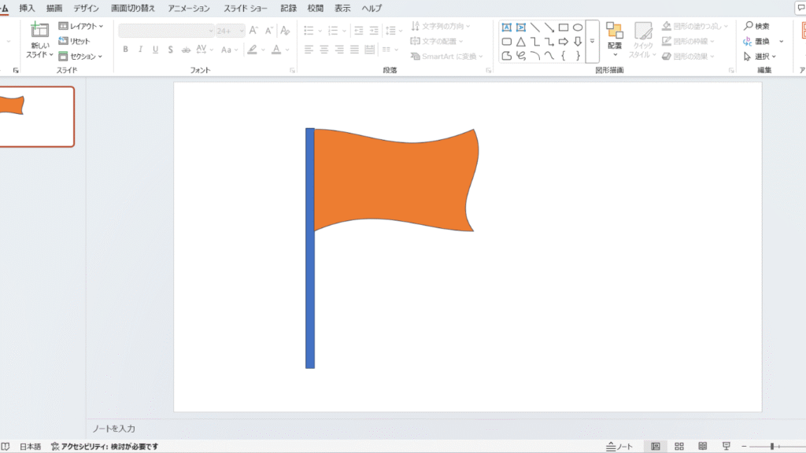The image size is (806, 453).
Task: Select the isosceles triangle shape
Action: coord(521,42)
